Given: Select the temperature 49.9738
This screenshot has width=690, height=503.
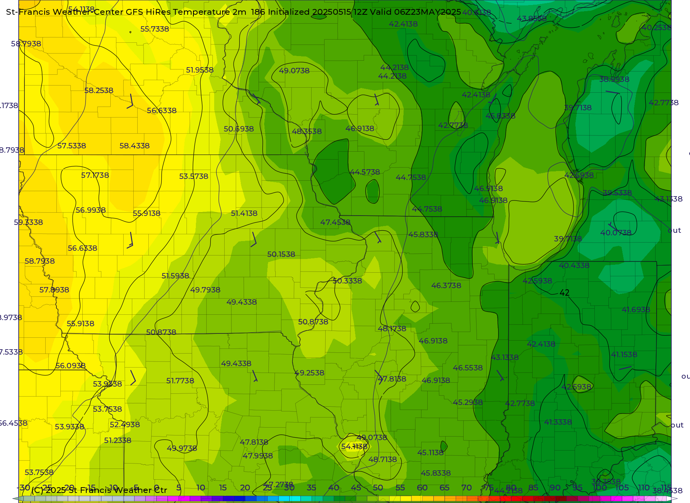Looking at the screenshot, I should click(x=182, y=448).
